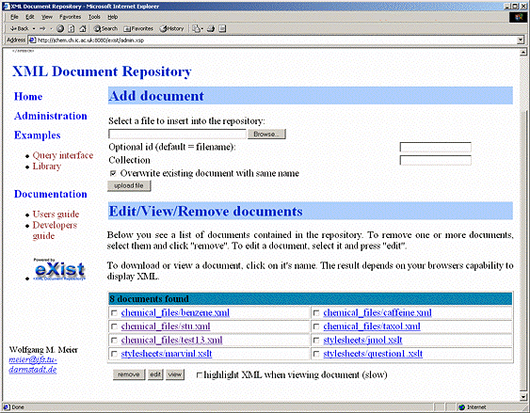Click the vertical scrollbar up arrow
530x413 pixels.
coord(523,53)
